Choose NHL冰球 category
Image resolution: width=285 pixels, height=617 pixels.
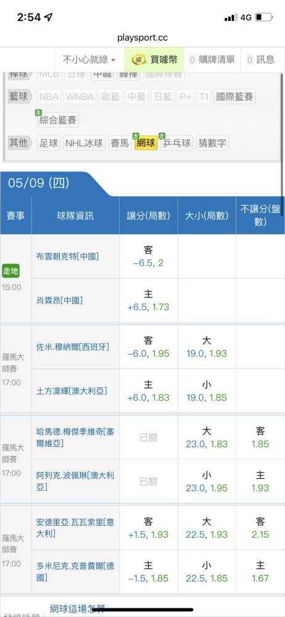[85, 143]
